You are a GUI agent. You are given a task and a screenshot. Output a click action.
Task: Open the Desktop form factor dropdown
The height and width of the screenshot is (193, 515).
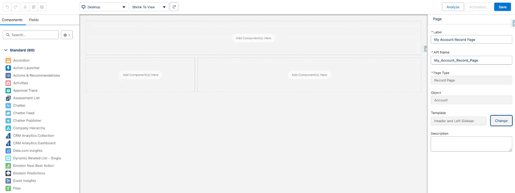(x=104, y=7)
